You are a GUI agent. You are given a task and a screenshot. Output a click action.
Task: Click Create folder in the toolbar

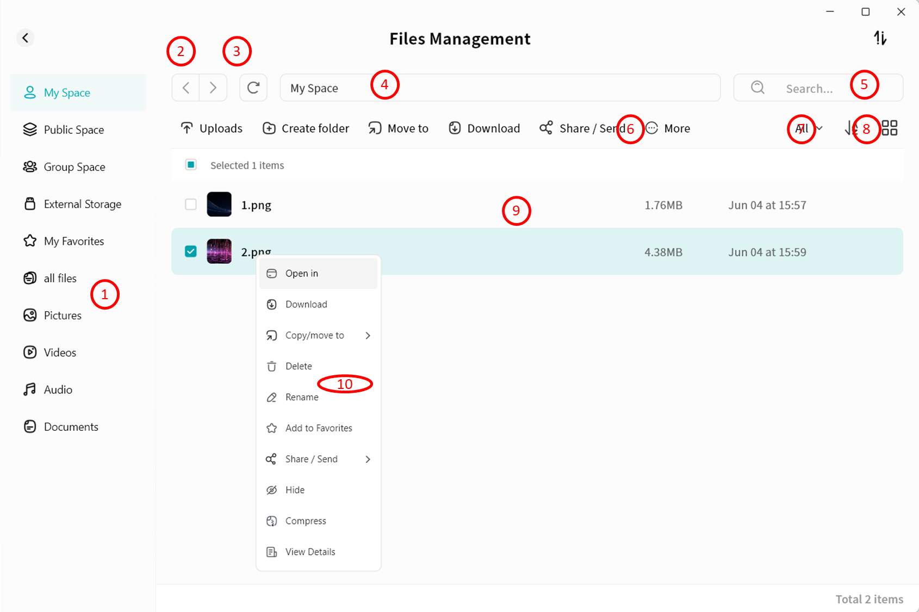306,128
